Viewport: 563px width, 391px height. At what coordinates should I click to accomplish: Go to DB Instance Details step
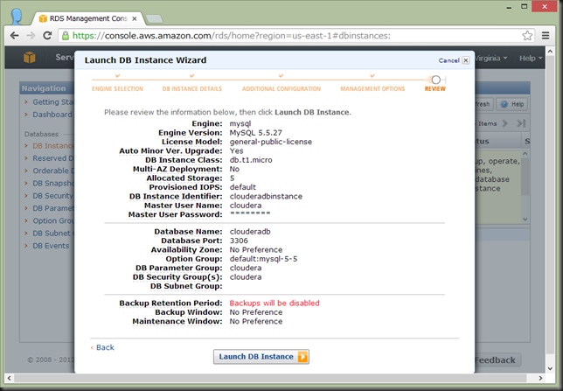click(192, 88)
